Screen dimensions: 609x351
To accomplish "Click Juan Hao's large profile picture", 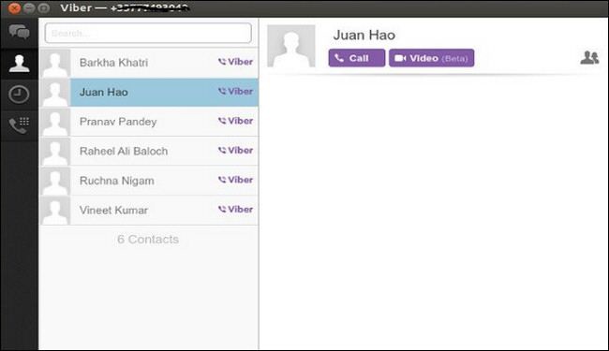I will [x=291, y=46].
